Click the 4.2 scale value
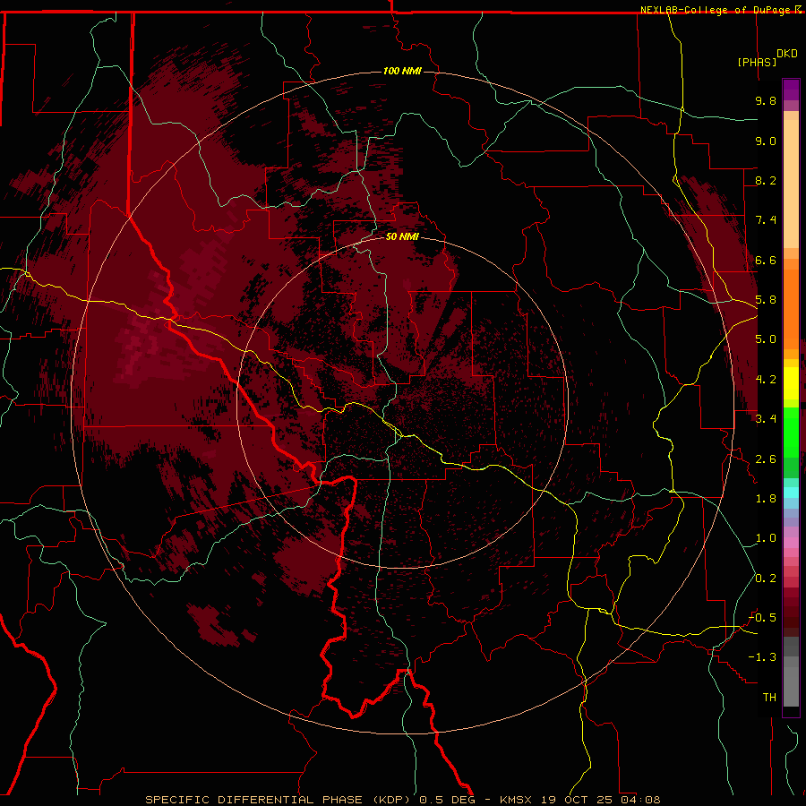The image size is (806, 806). pos(766,380)
